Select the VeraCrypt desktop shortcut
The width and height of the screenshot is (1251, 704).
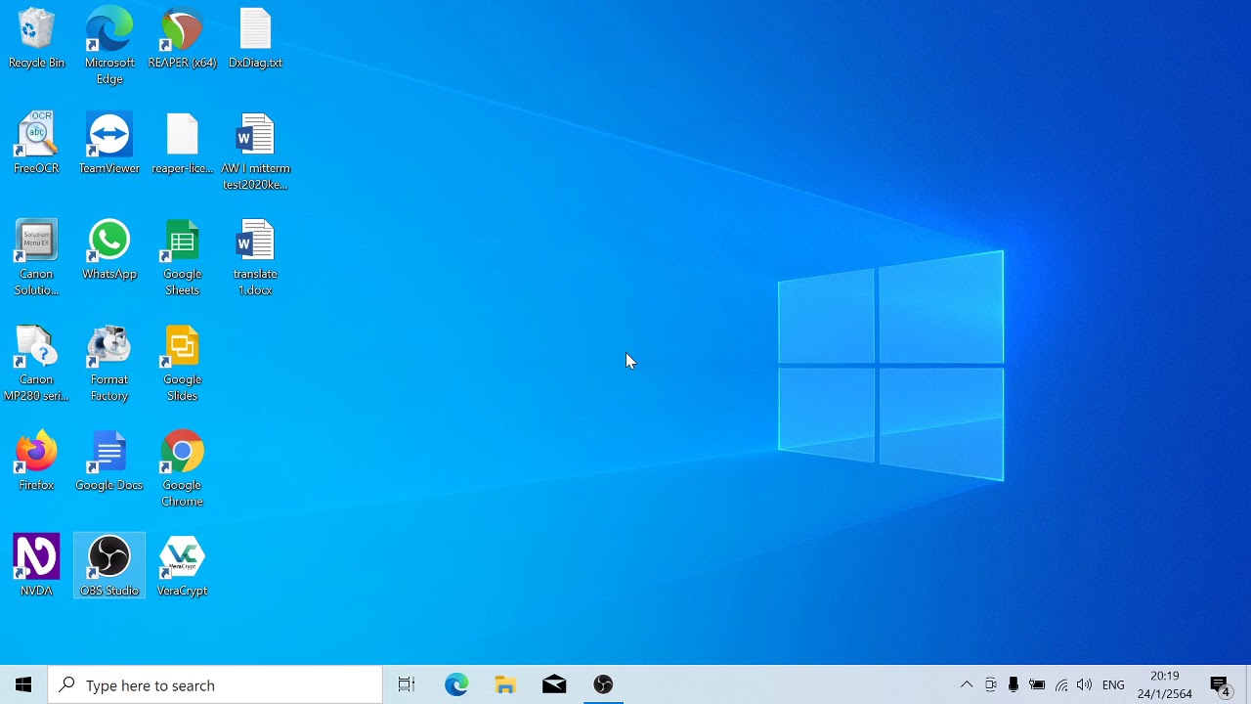182,567
